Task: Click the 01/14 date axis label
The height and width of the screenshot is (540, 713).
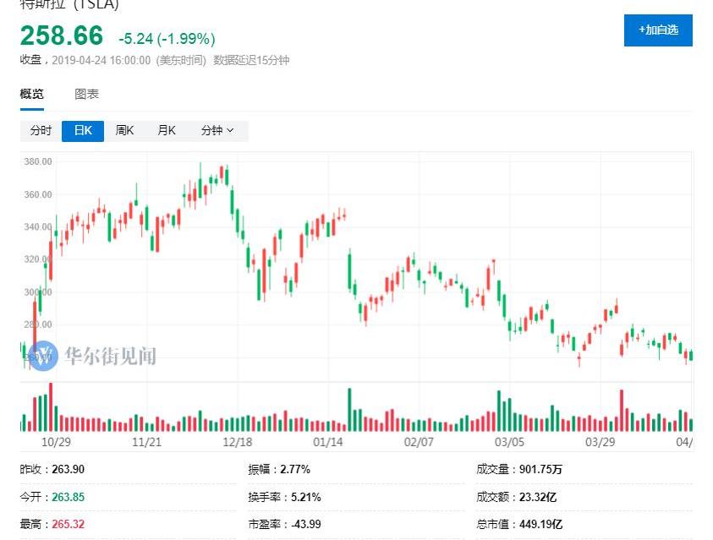Action: coord(328,442)
